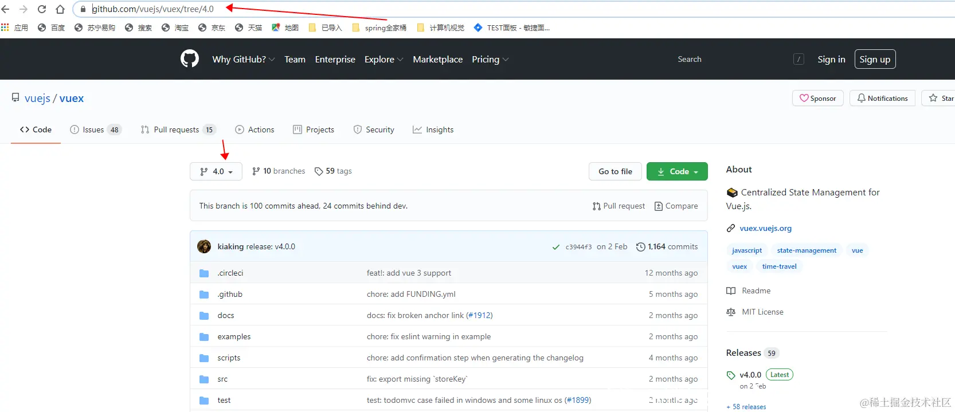Screen dimensions: 955x412
Task: Open the vuejs owner link
Action: [x=37, y=99]
